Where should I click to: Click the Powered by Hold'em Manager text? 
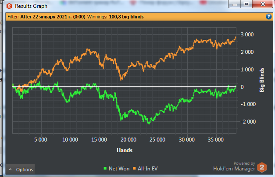(234, 166)
